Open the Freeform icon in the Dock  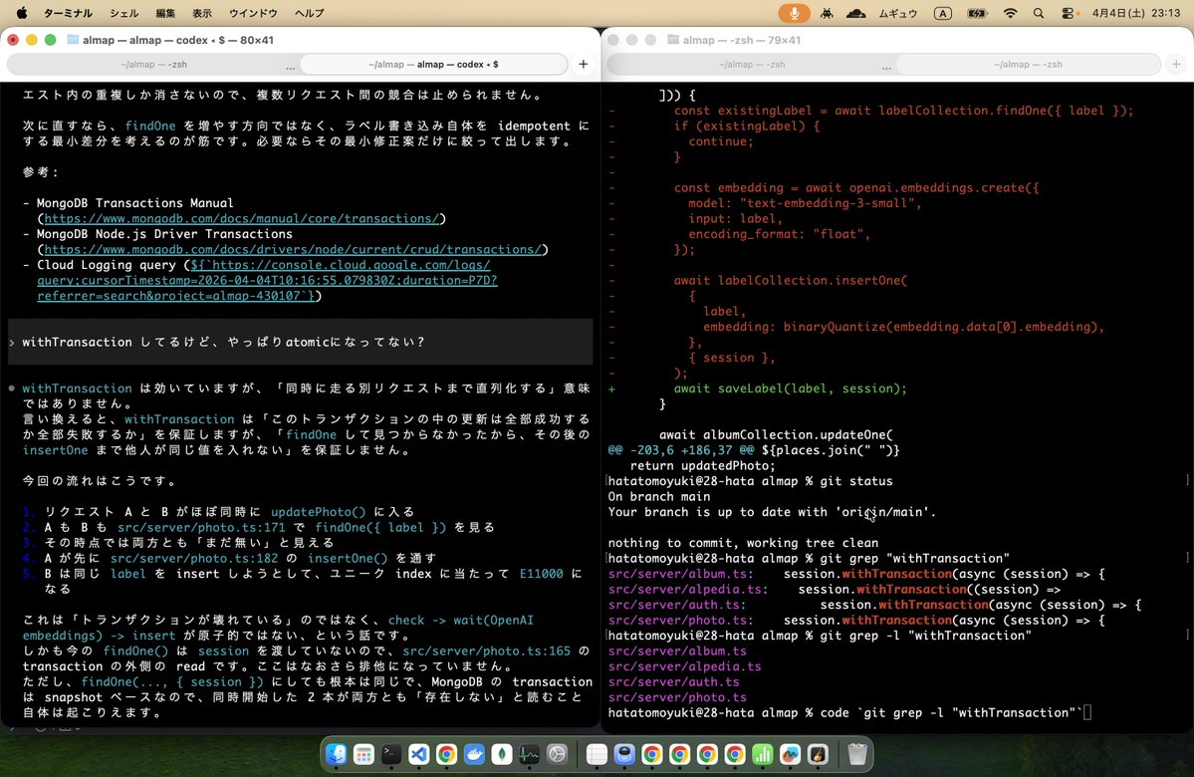point(790,754)
